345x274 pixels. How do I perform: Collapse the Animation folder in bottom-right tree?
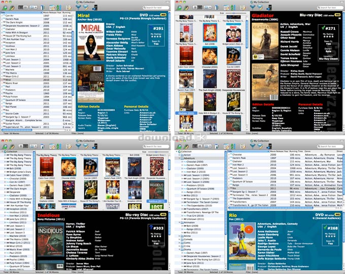click(180, 222)
